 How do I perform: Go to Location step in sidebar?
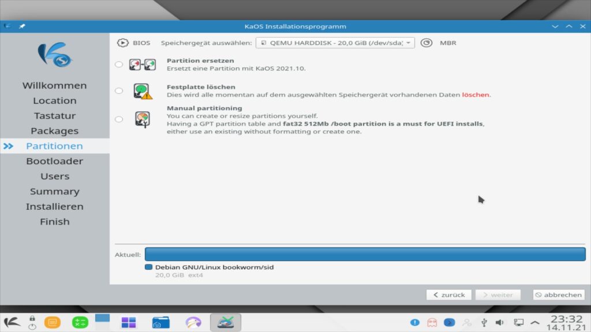(x=55, y=100)
